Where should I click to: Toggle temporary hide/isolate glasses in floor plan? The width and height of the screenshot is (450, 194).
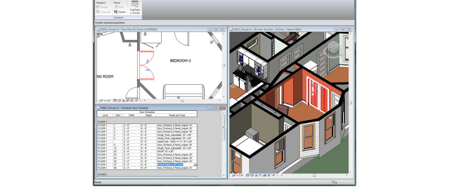136,100
